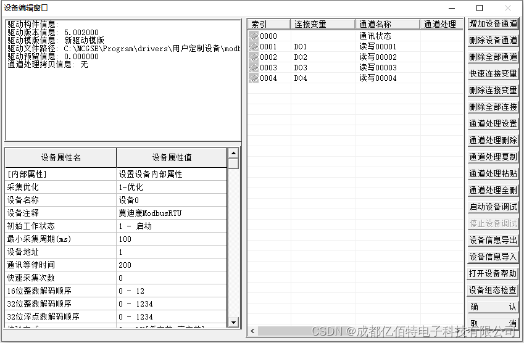Click the channel icon in row 0000
The image size is (524, 343).
(x=254, y=36)
